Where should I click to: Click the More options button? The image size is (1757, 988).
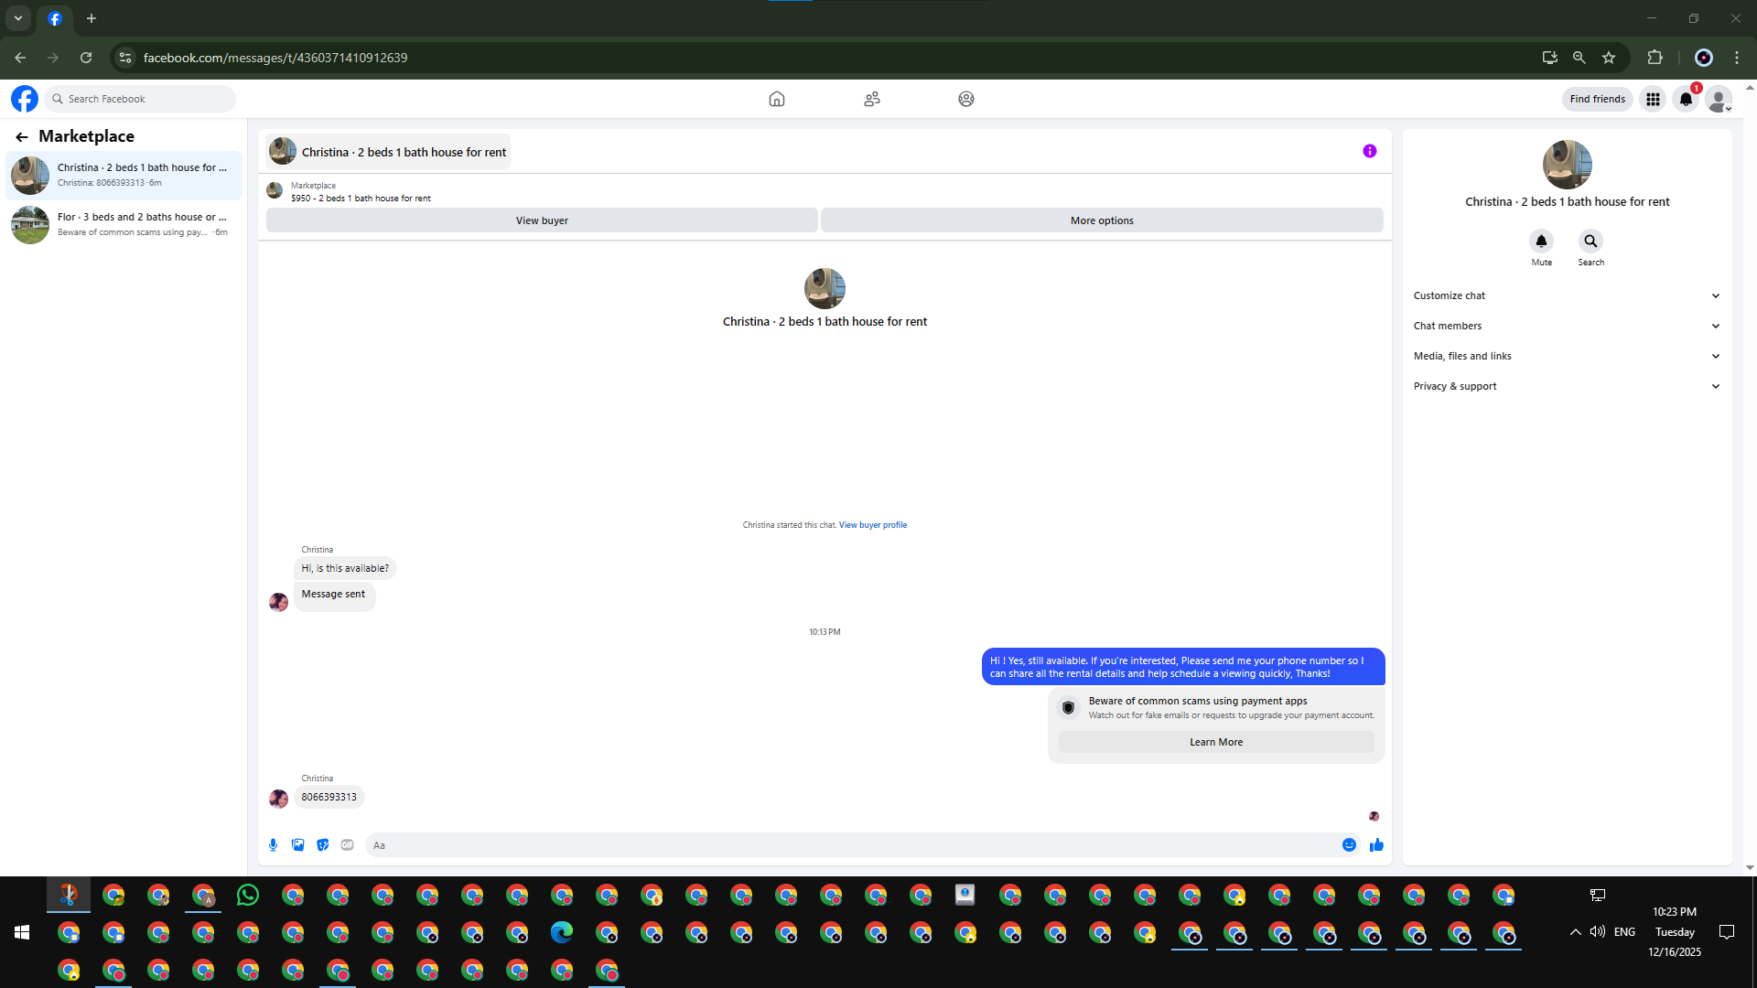point(1102,220)
